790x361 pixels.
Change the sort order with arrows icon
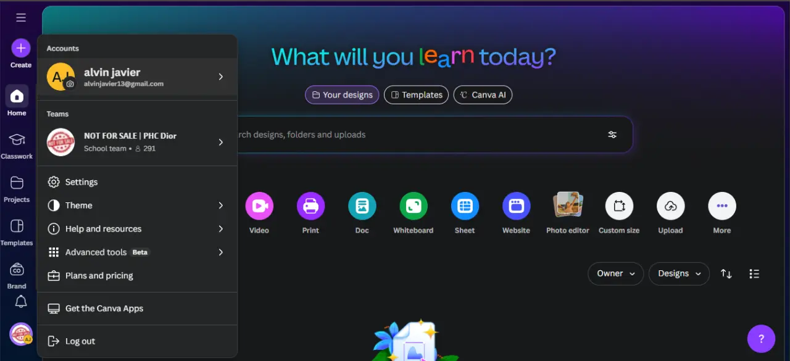726,274
